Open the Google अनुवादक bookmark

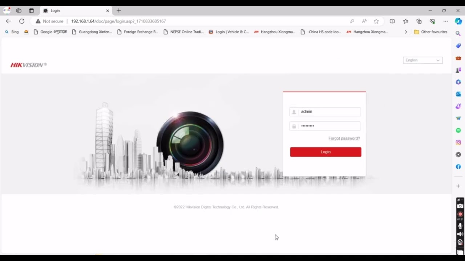coord(50,32)
